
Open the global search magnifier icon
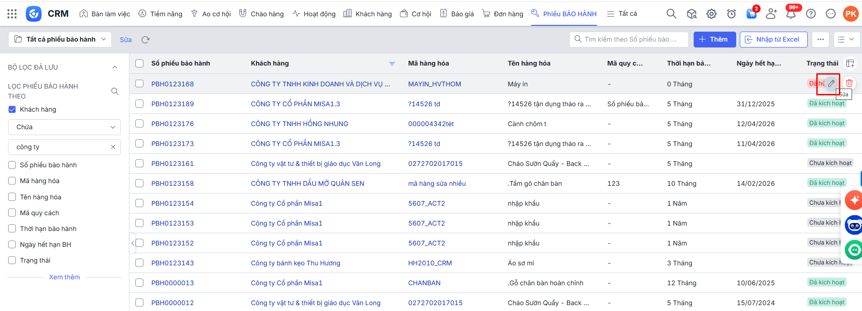click(x=671, y=14)
